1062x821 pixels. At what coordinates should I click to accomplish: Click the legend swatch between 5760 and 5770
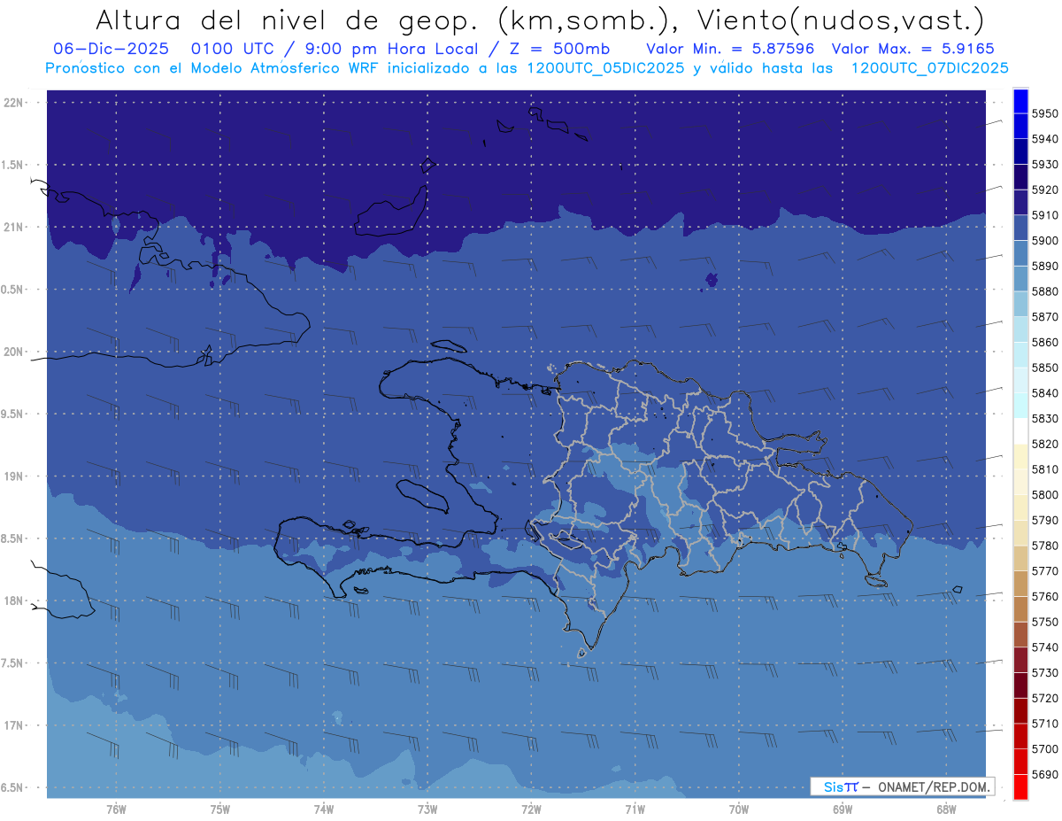point(1020,584)
